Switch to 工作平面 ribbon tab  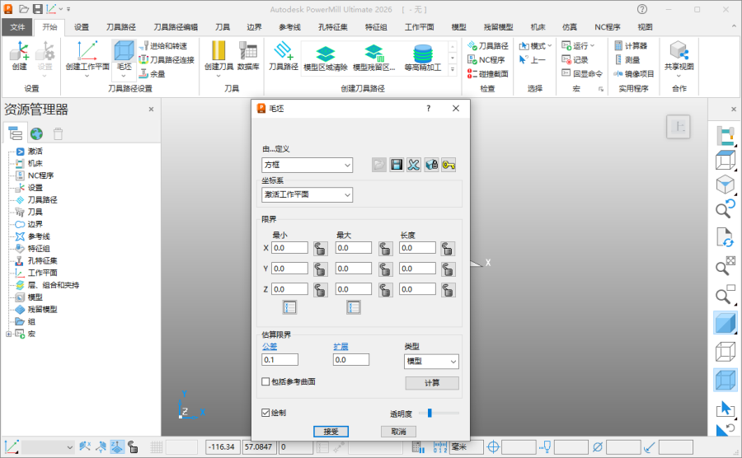point(420,27)
